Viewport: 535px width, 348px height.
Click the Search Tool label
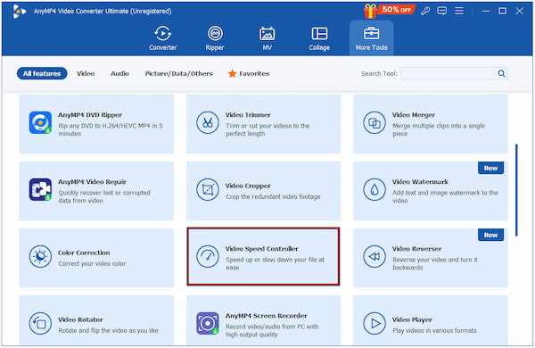(x=379, y=73)
